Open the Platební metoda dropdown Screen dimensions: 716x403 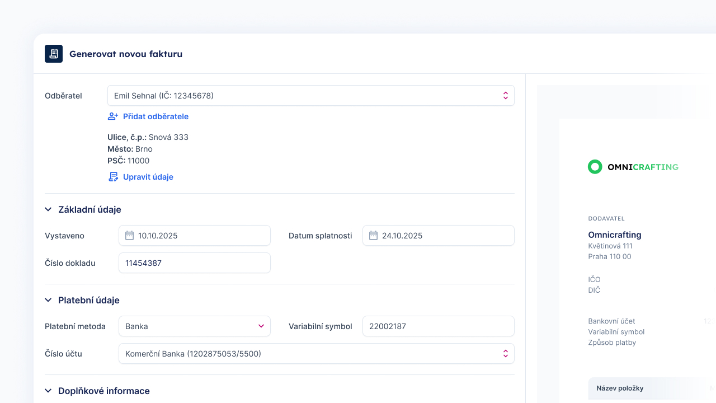pos(194,326)
